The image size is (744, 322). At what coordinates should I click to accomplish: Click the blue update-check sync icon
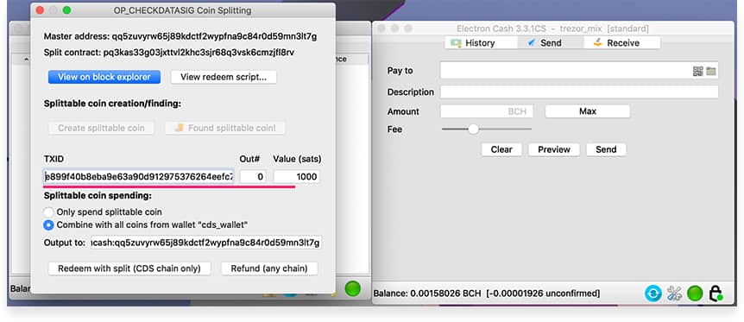(653, 294)
